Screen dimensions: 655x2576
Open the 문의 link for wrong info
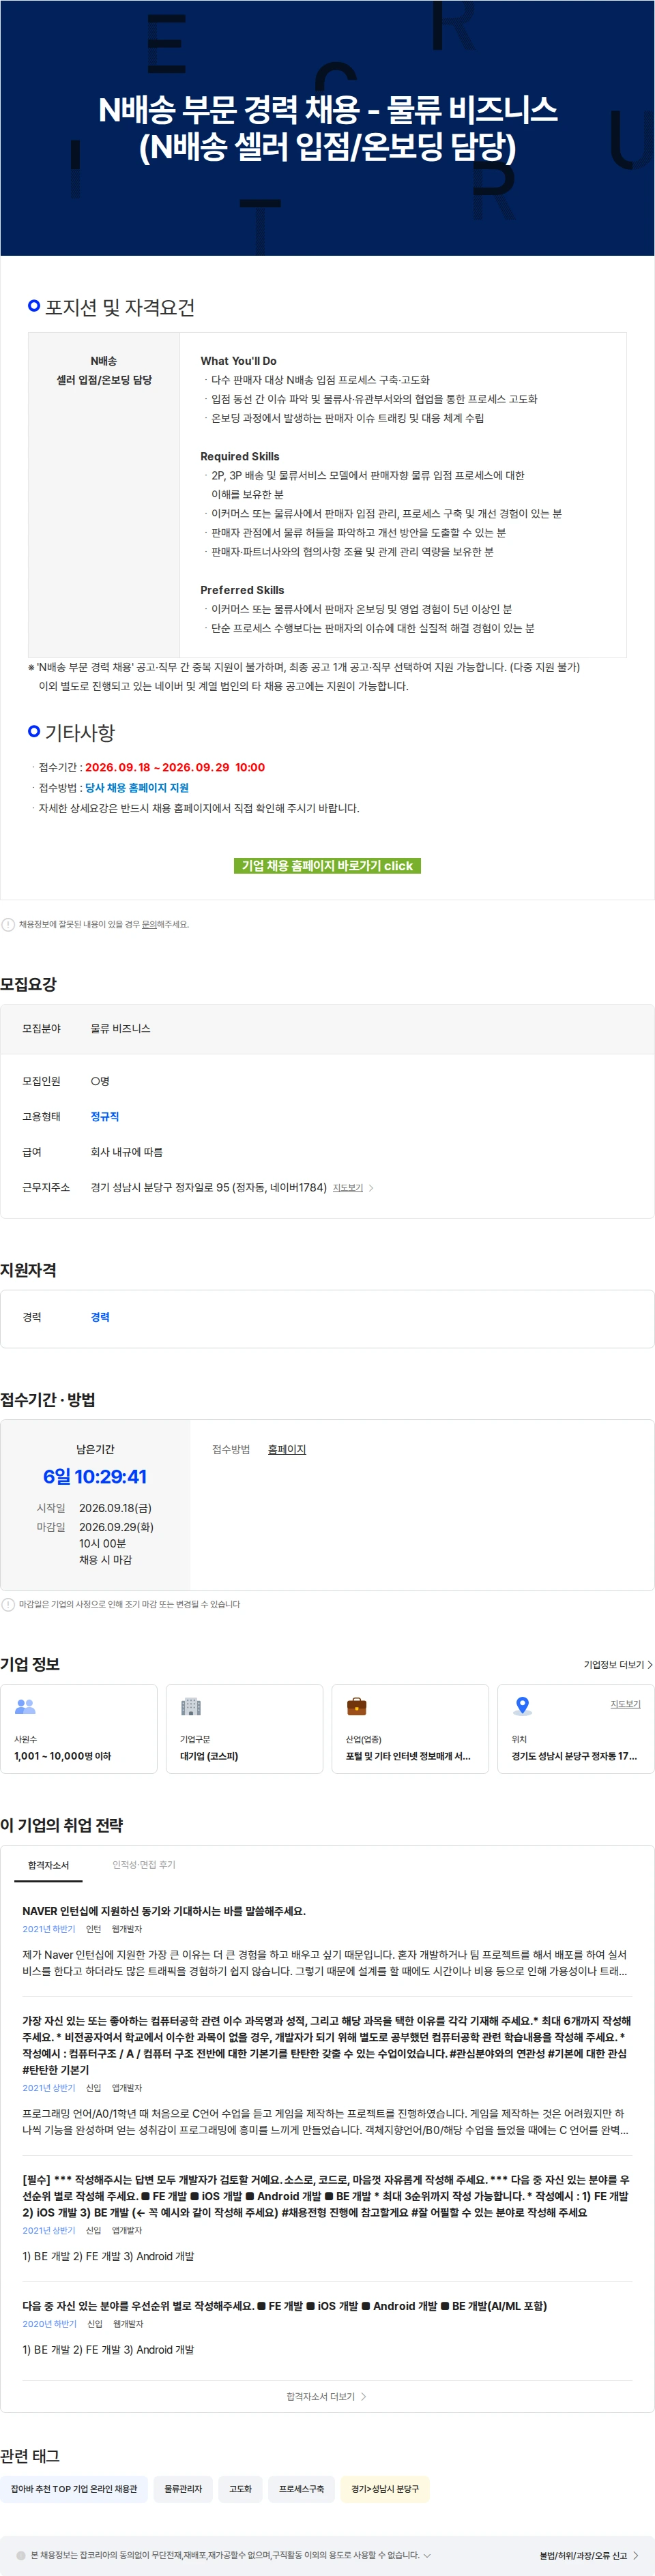(149, 925)
